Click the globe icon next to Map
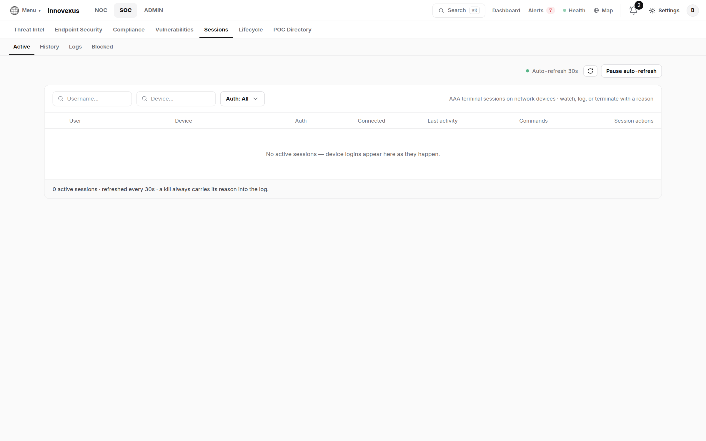 596,11
